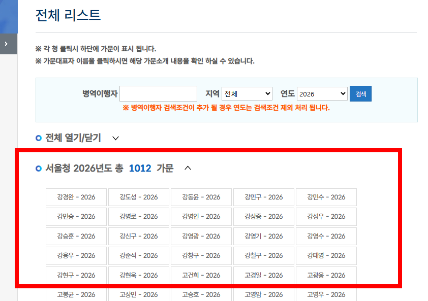View 강창구 - 2026 family details

(201, 256)
